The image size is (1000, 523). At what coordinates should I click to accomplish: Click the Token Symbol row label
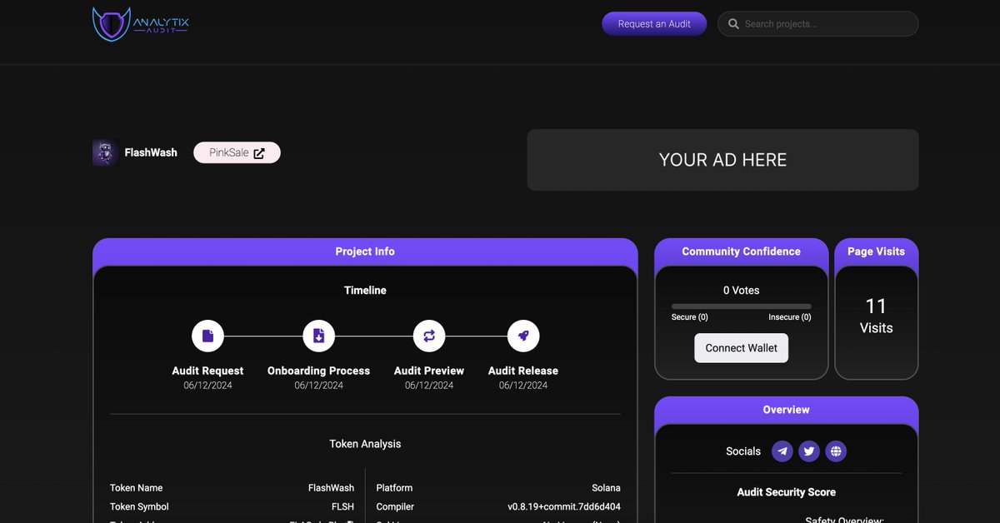pyautogui.click(x=139, y=506)
